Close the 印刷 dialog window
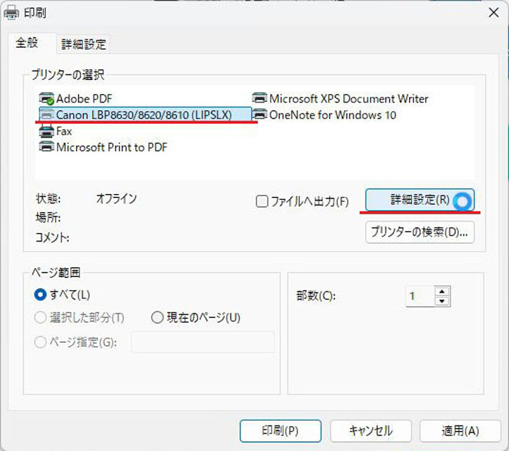This screenshot has height=451, width=509. click(x=493, y=13)
